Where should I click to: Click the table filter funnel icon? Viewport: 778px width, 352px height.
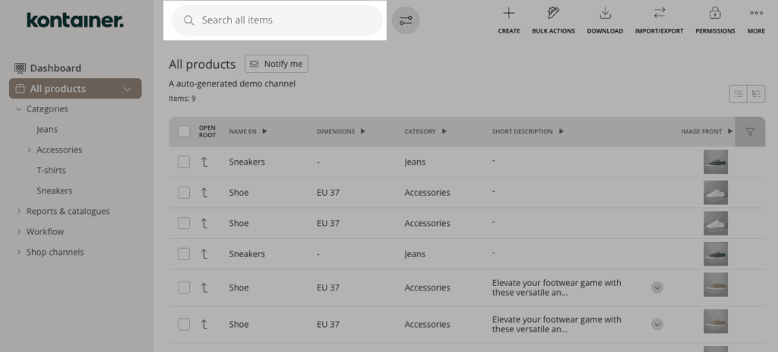[750, 132]
